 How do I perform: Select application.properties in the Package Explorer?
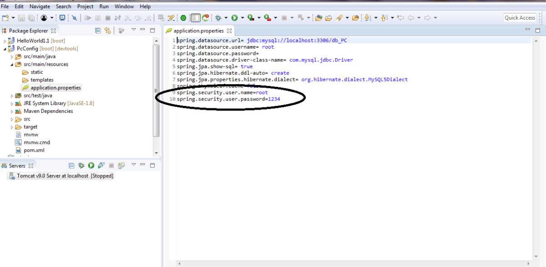(x=51, y=88)
